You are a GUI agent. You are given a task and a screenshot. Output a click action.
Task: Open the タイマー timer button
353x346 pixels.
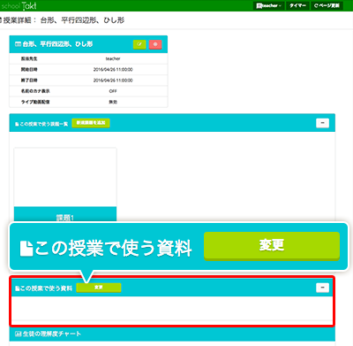[x=297, y=5]
